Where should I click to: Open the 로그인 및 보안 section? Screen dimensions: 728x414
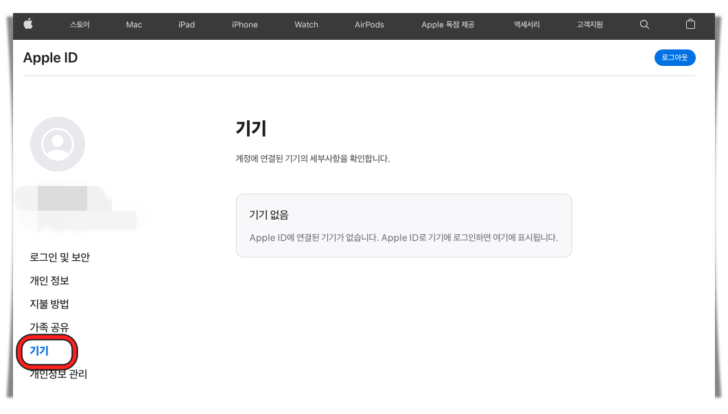pyautogui.click(x=60, y=257)
